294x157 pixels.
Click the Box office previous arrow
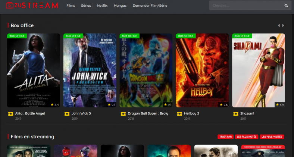[x=278, y=25]
